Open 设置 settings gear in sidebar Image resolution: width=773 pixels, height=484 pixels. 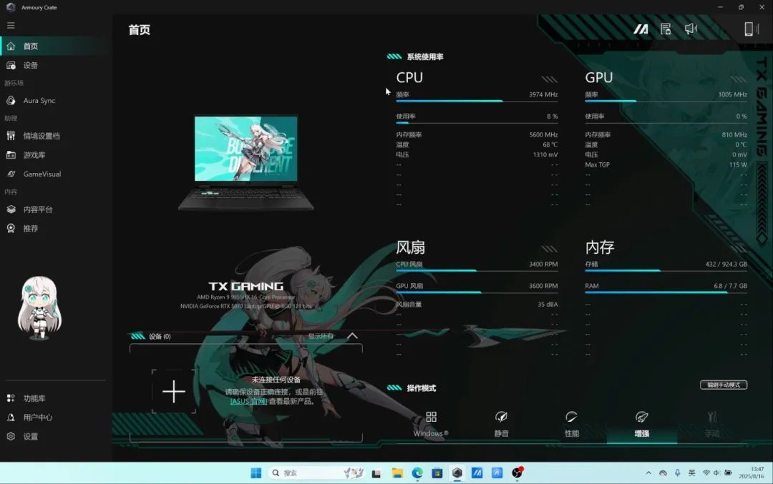point(11,436)
